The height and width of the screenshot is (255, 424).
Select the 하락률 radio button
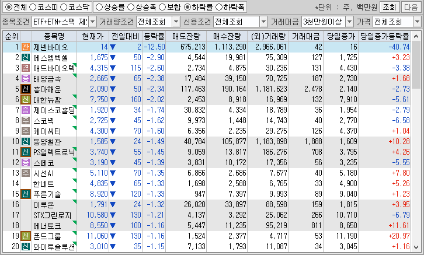click(x=187, y=7)
